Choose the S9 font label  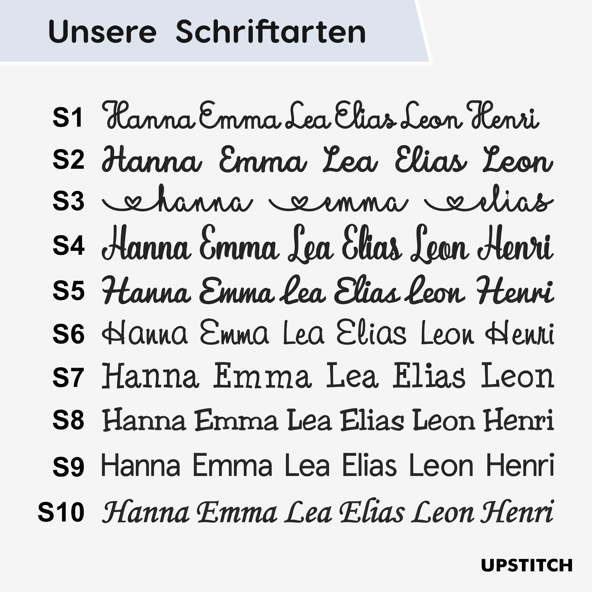(x=68, y=467)
